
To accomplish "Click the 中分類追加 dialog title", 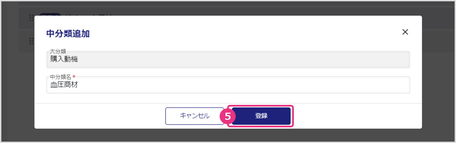I will pos(68,33).
